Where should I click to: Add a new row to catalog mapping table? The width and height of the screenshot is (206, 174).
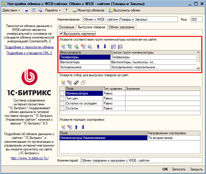click(x=63, y=47)
